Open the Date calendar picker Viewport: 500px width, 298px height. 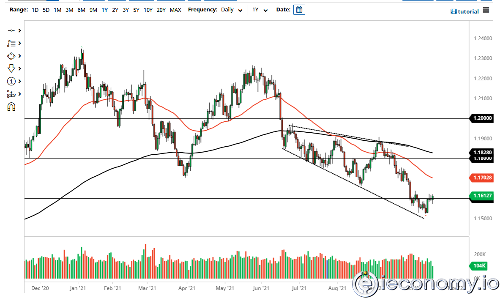[x=299, y=9]
